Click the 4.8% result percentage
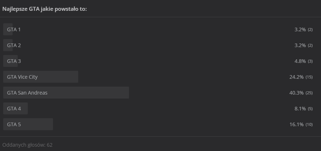 (300, 61)
